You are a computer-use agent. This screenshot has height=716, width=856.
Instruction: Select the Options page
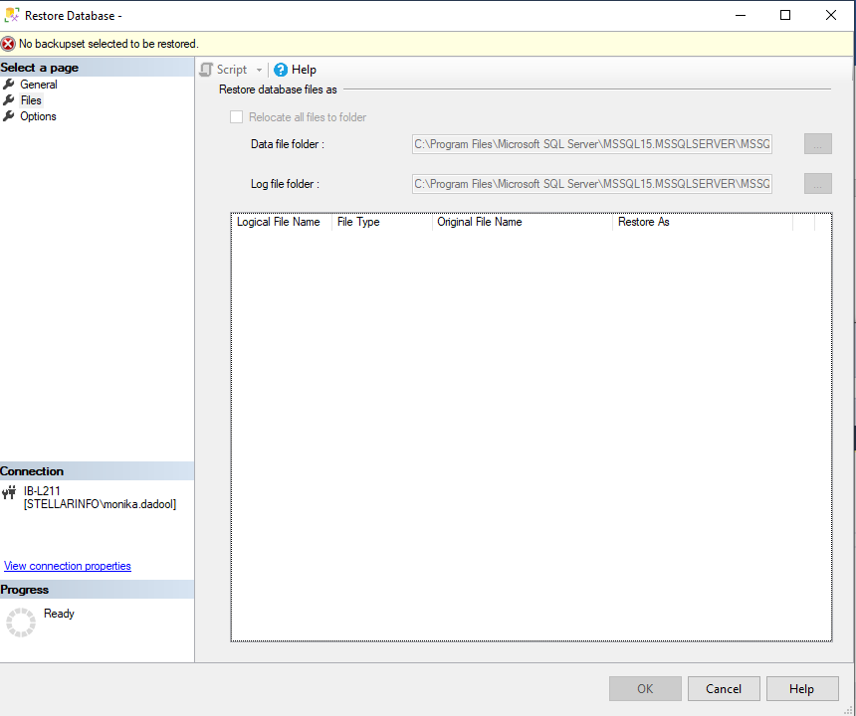coord(38,116)
